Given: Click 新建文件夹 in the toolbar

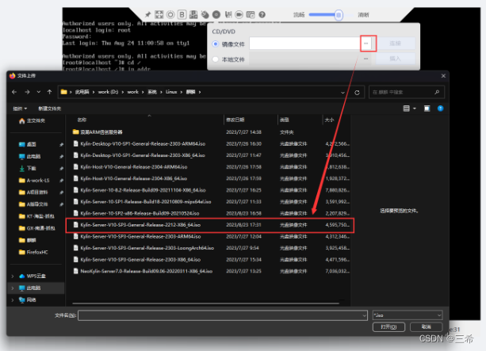Looking at the screenshot, I should [48, 108].
